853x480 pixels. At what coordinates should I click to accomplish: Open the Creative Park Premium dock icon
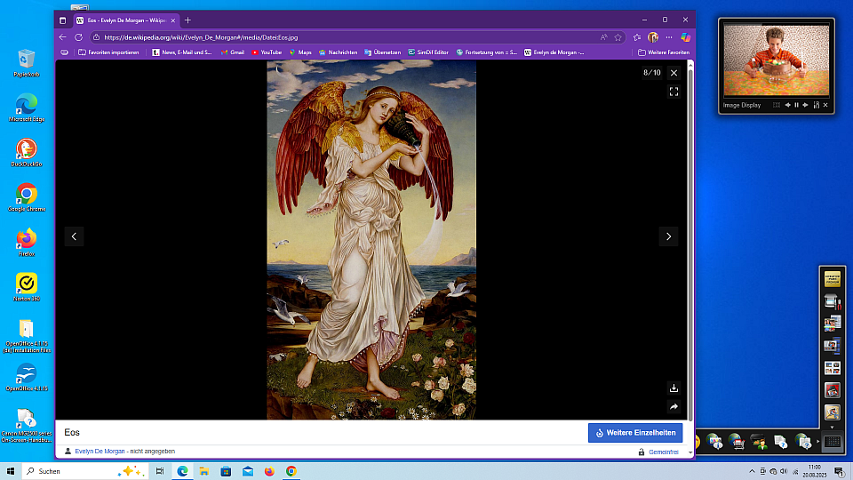click(x=832, y=278)
